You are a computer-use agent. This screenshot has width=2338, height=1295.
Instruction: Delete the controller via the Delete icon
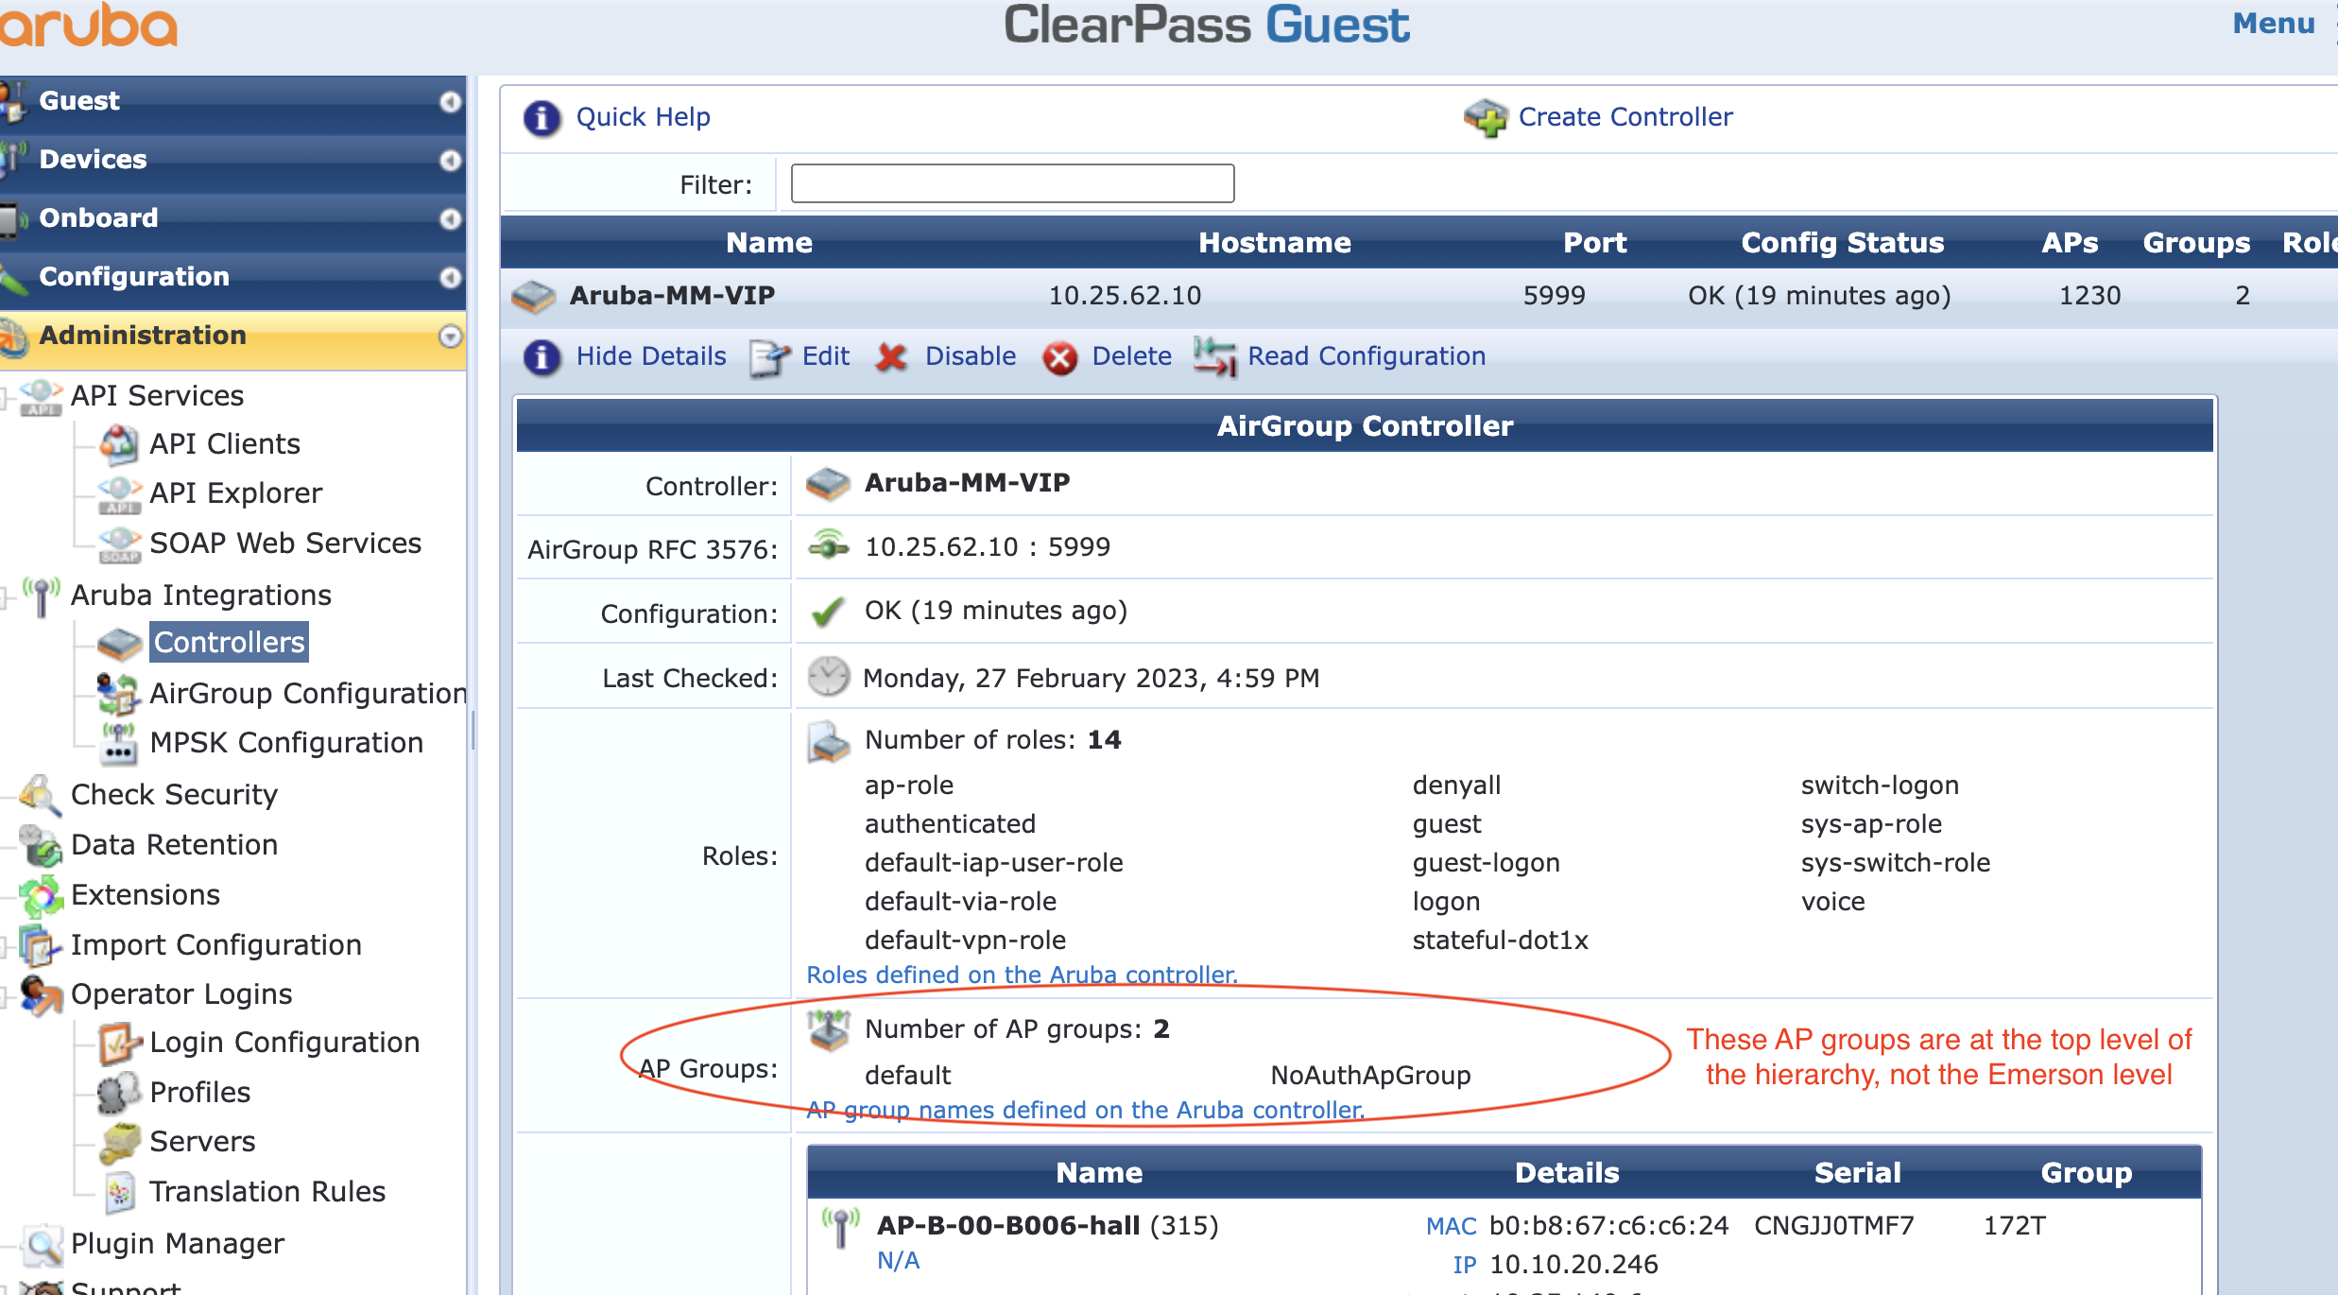coord(1060,358)
